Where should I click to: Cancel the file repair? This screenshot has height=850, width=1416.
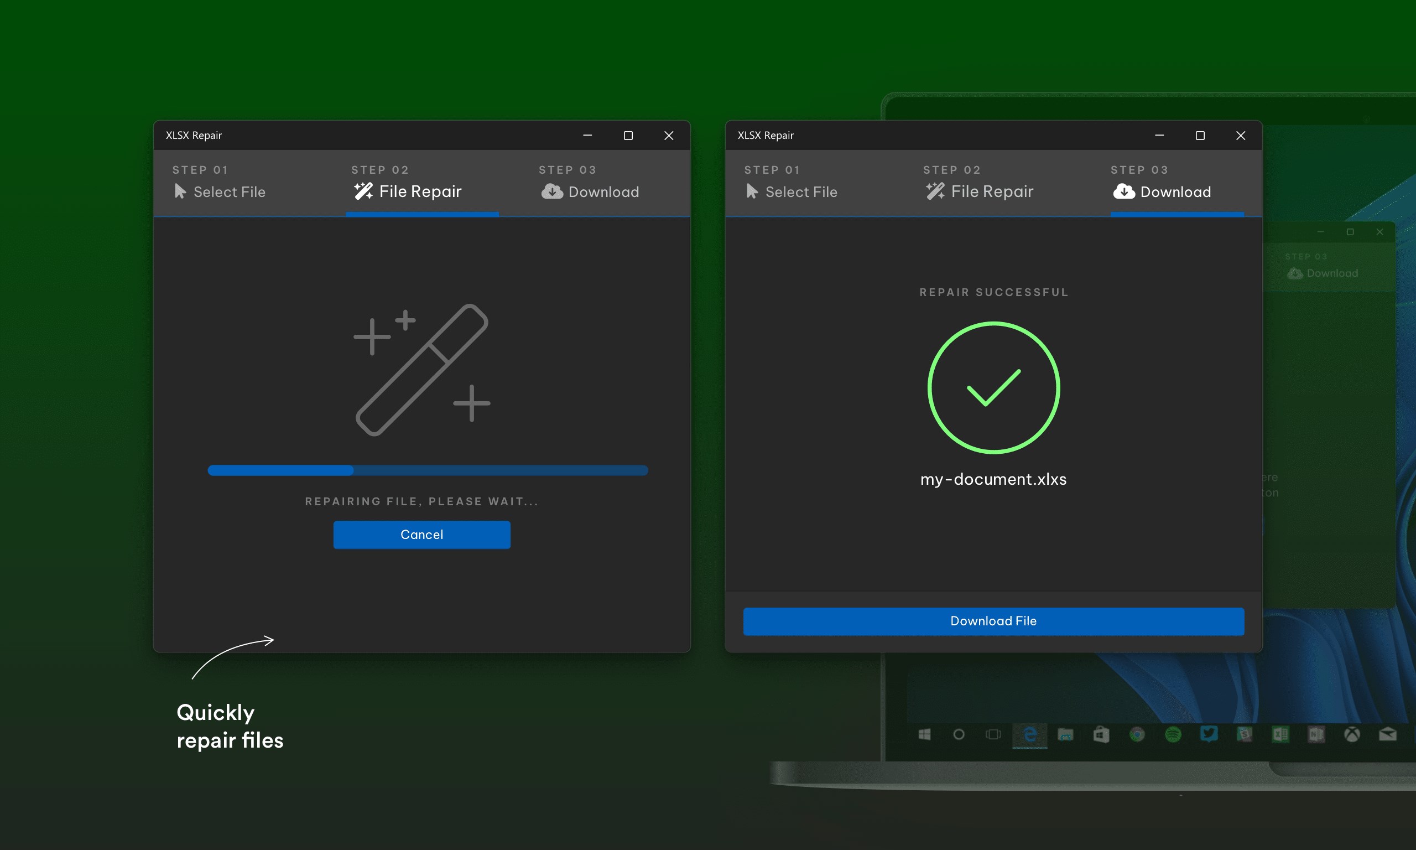coord(422,535)
